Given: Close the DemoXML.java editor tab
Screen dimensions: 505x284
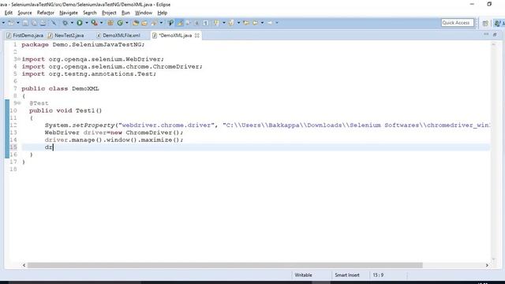Looking at the screenshot, I should 196,35.
